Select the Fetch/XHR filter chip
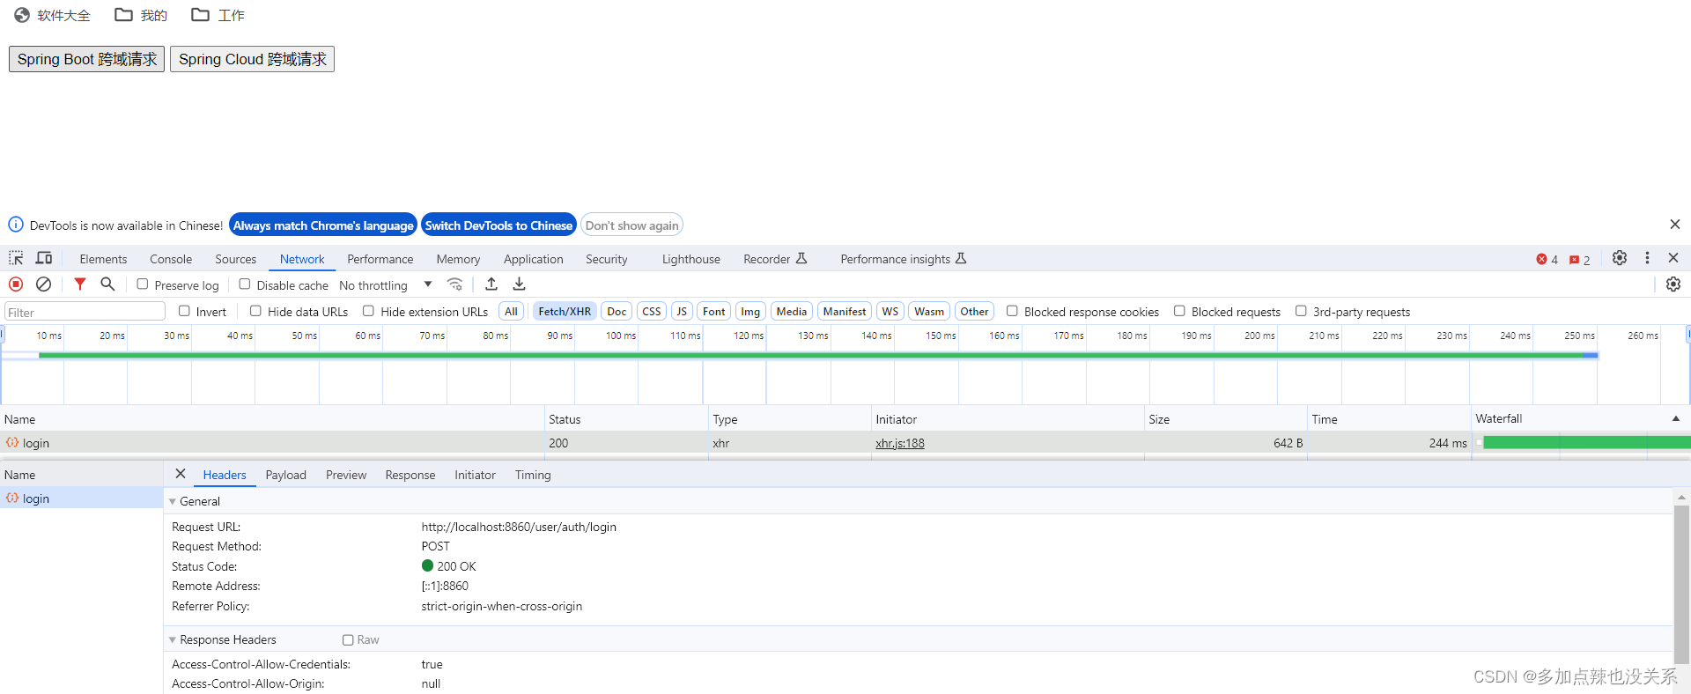Image resolution: width=1691 pixels, height=694 pixels. pyautogui.click(x=565, y=311)
